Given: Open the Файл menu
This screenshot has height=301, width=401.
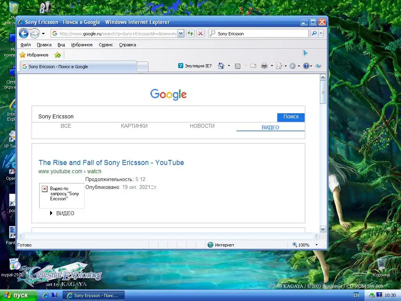Looking at the screenshot, I should coord(25,45).
